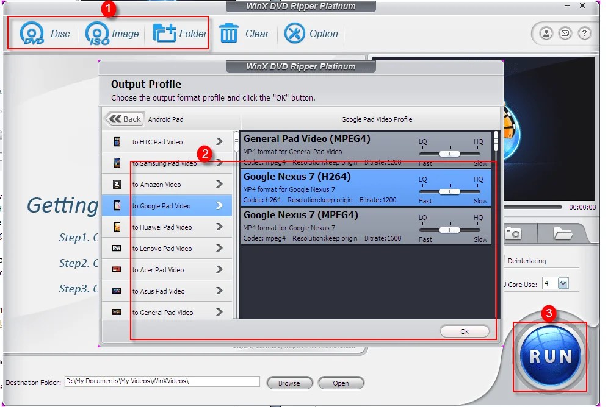Expand the Huawei Pad Video arrow
608x407 pixels.
220,227
